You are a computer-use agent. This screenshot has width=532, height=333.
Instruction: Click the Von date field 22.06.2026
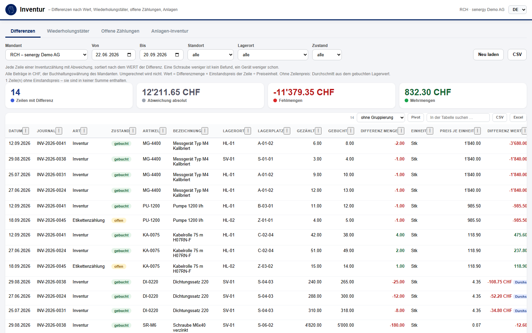(113, 55)
